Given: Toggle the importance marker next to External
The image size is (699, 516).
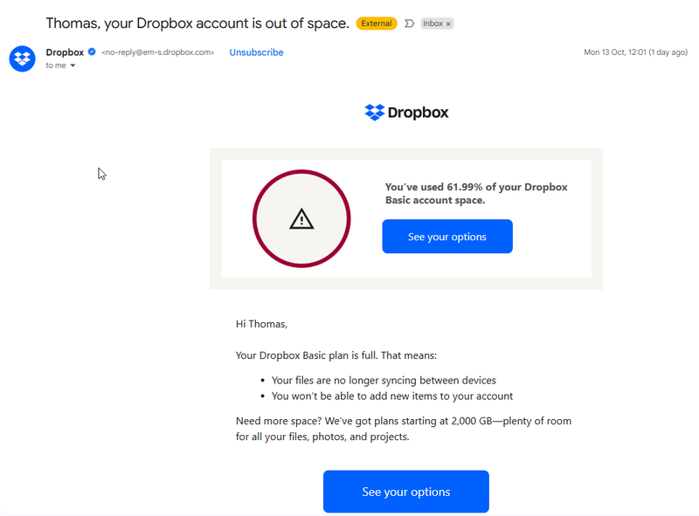Looking at the screenshot, I should point(409,24).
